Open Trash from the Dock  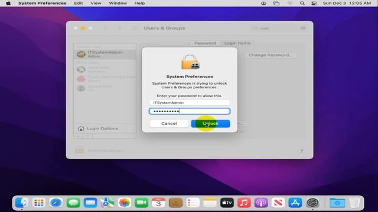pyautogui.click(x=354, y=203)
